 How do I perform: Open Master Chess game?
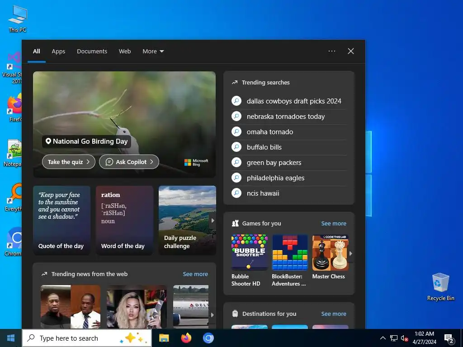(330, 257)
